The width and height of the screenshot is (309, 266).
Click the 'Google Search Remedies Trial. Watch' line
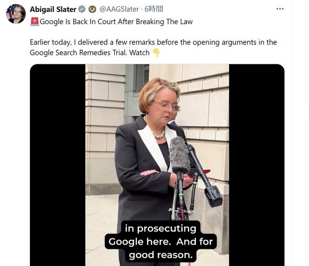click(x=90, y=53)
